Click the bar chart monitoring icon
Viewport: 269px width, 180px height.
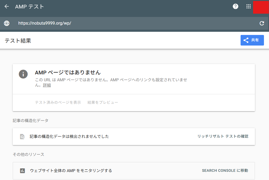point(22,171)
